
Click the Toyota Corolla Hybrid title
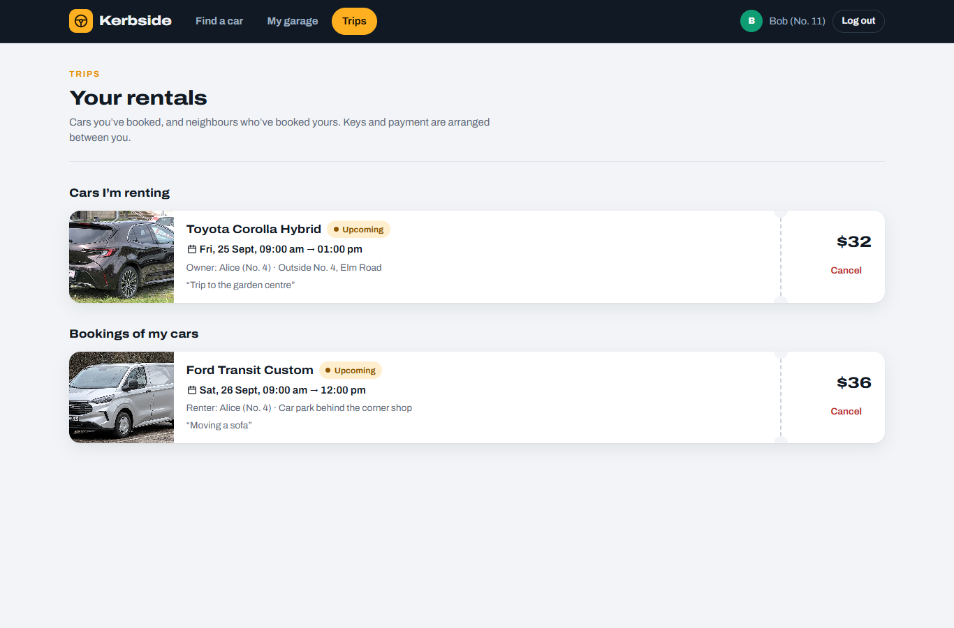coord(254,229)
